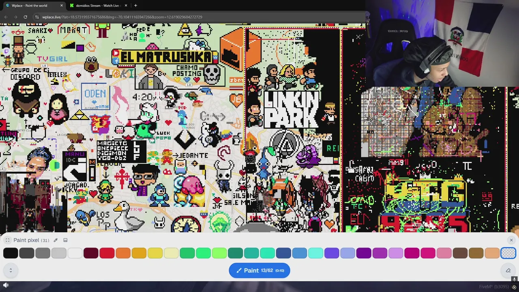Click the square icon after the pencil icon

click(65, 240)
